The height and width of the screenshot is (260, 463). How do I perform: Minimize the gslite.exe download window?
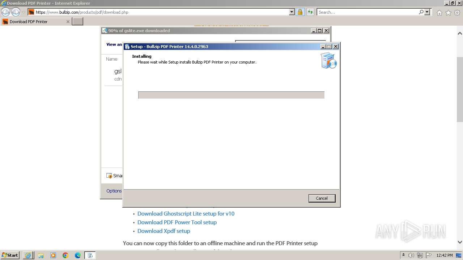(x=314, y=31)
